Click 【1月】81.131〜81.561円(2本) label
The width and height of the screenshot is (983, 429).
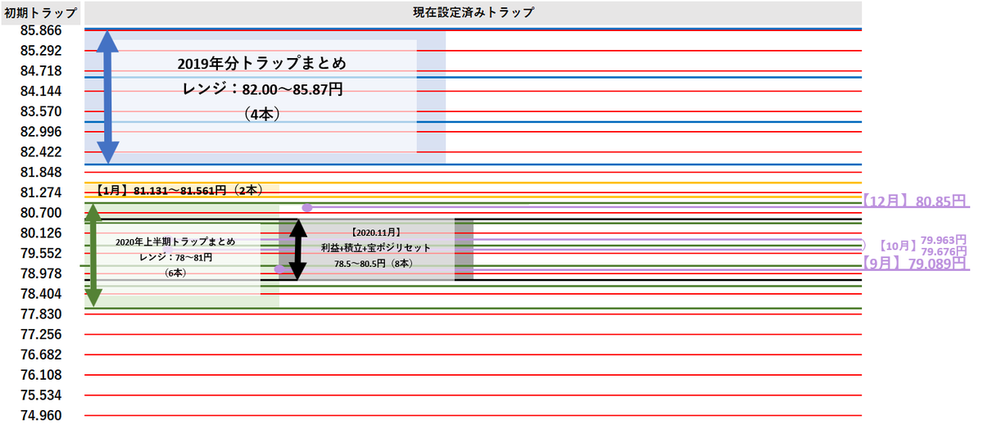(x=179, y=190)
